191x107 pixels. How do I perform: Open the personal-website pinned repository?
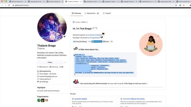(x=81, y=99)
